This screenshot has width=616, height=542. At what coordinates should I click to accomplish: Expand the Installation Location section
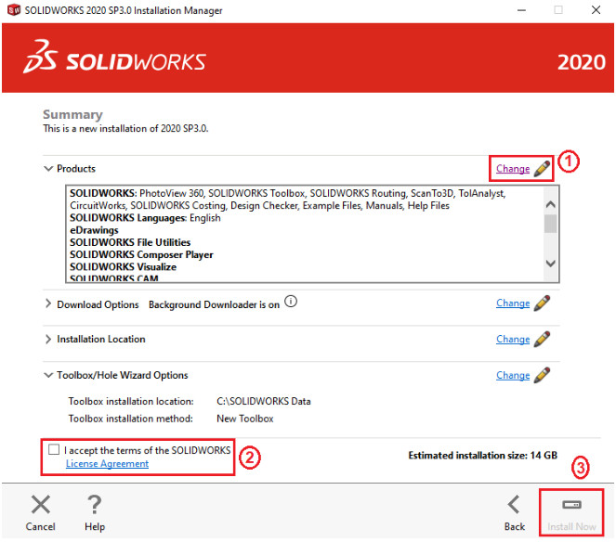coord(48,340)
